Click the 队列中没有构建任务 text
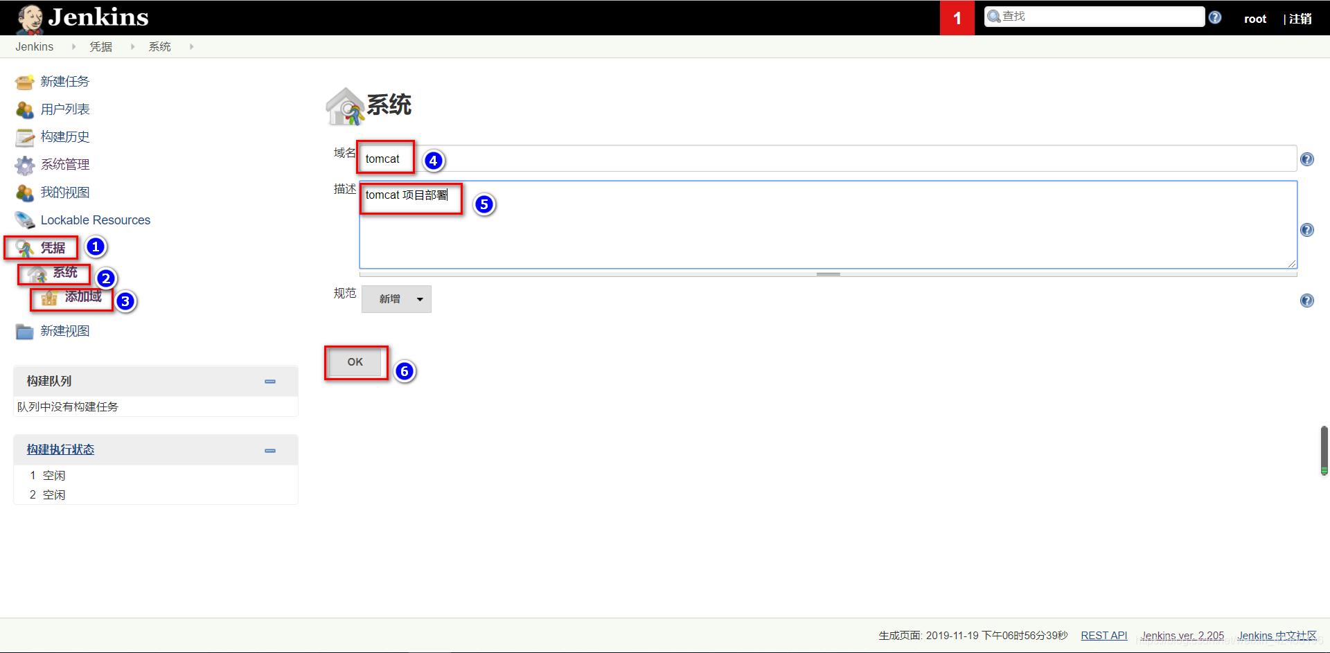 tap(68, 407)
